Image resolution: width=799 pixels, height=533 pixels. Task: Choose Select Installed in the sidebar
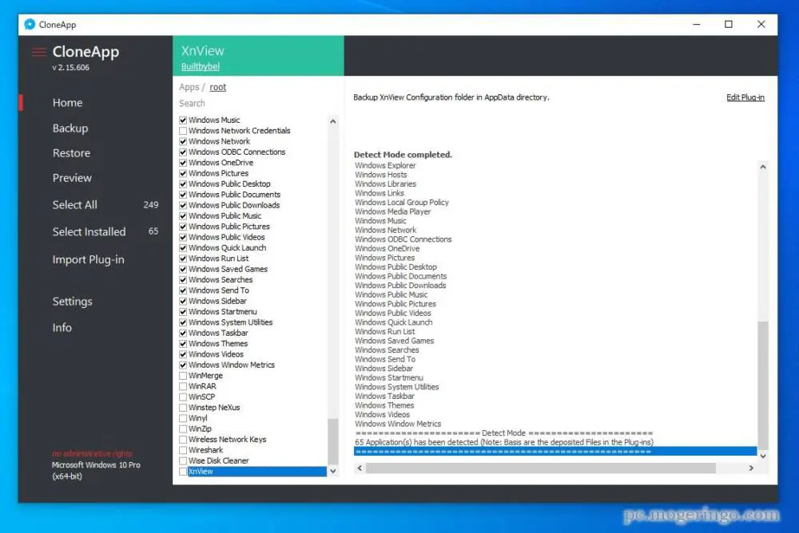pos(89,231)
